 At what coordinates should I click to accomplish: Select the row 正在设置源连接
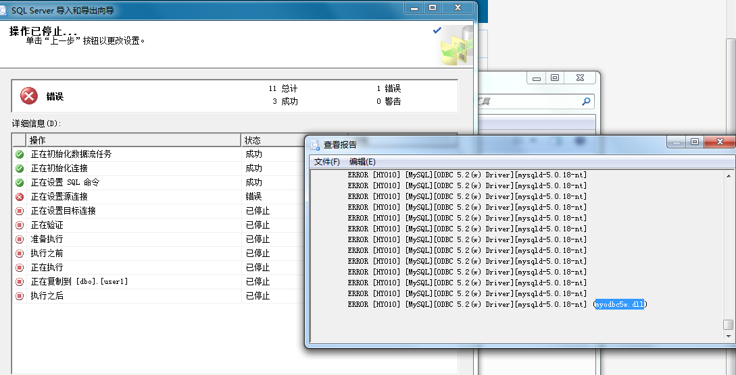coord(159,197)
